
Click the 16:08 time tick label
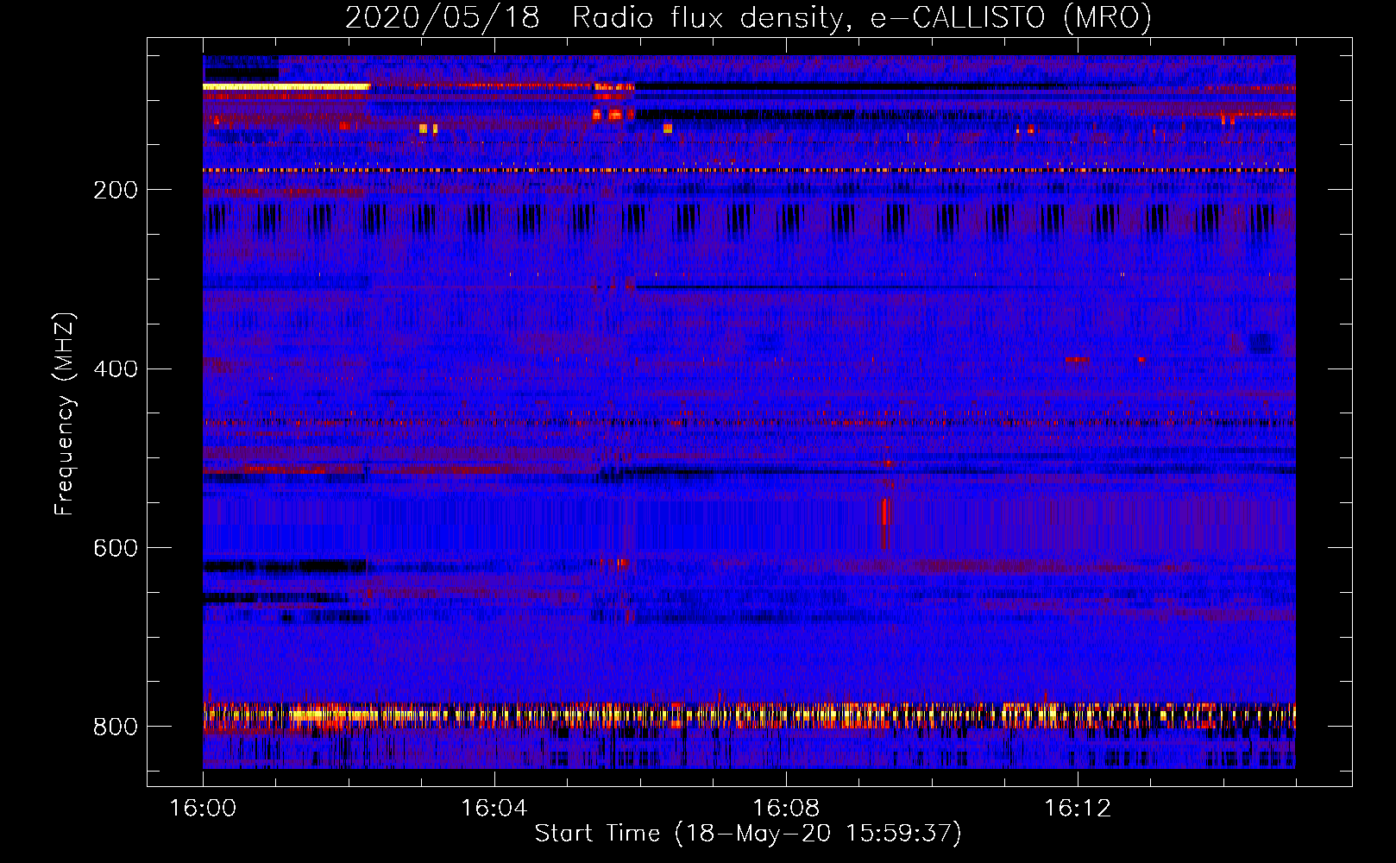(786, 809)
